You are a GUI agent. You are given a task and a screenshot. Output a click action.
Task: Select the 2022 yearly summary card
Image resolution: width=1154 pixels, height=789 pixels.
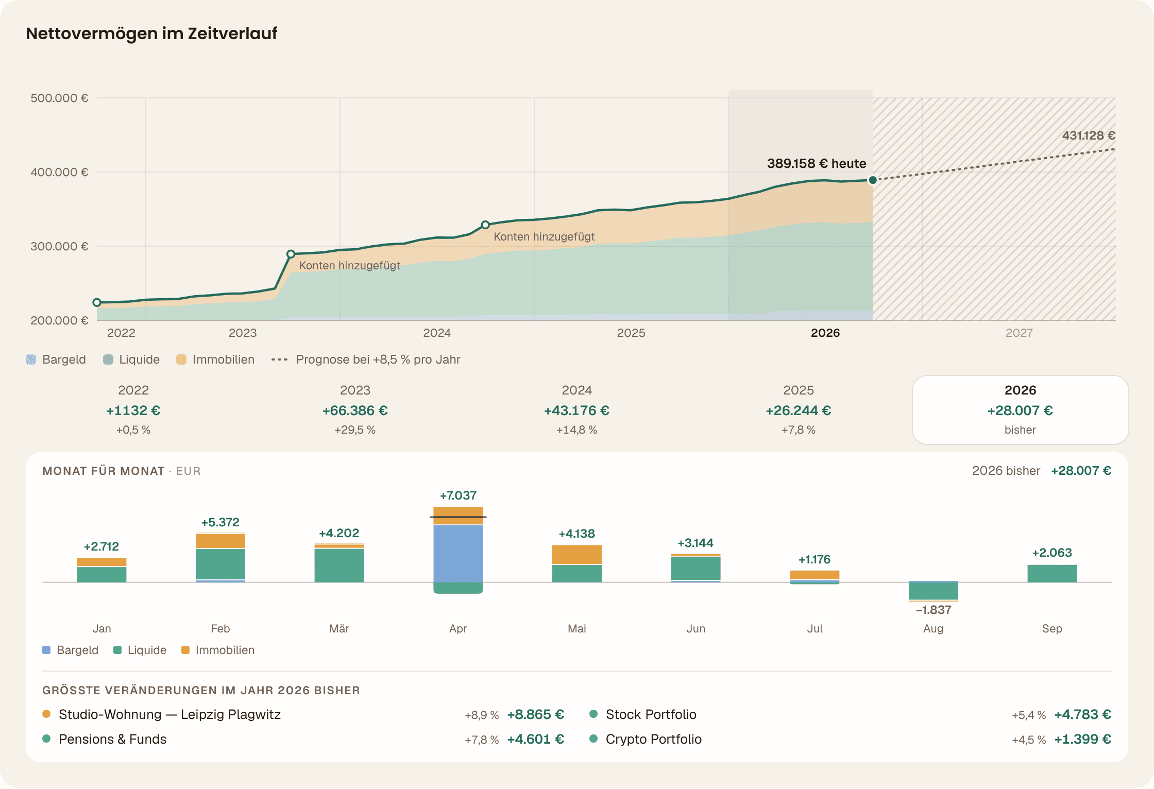pos(133,410)
